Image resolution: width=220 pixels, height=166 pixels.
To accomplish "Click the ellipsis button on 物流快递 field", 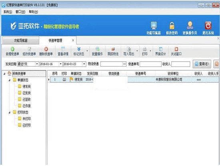I will coord(124,64).
